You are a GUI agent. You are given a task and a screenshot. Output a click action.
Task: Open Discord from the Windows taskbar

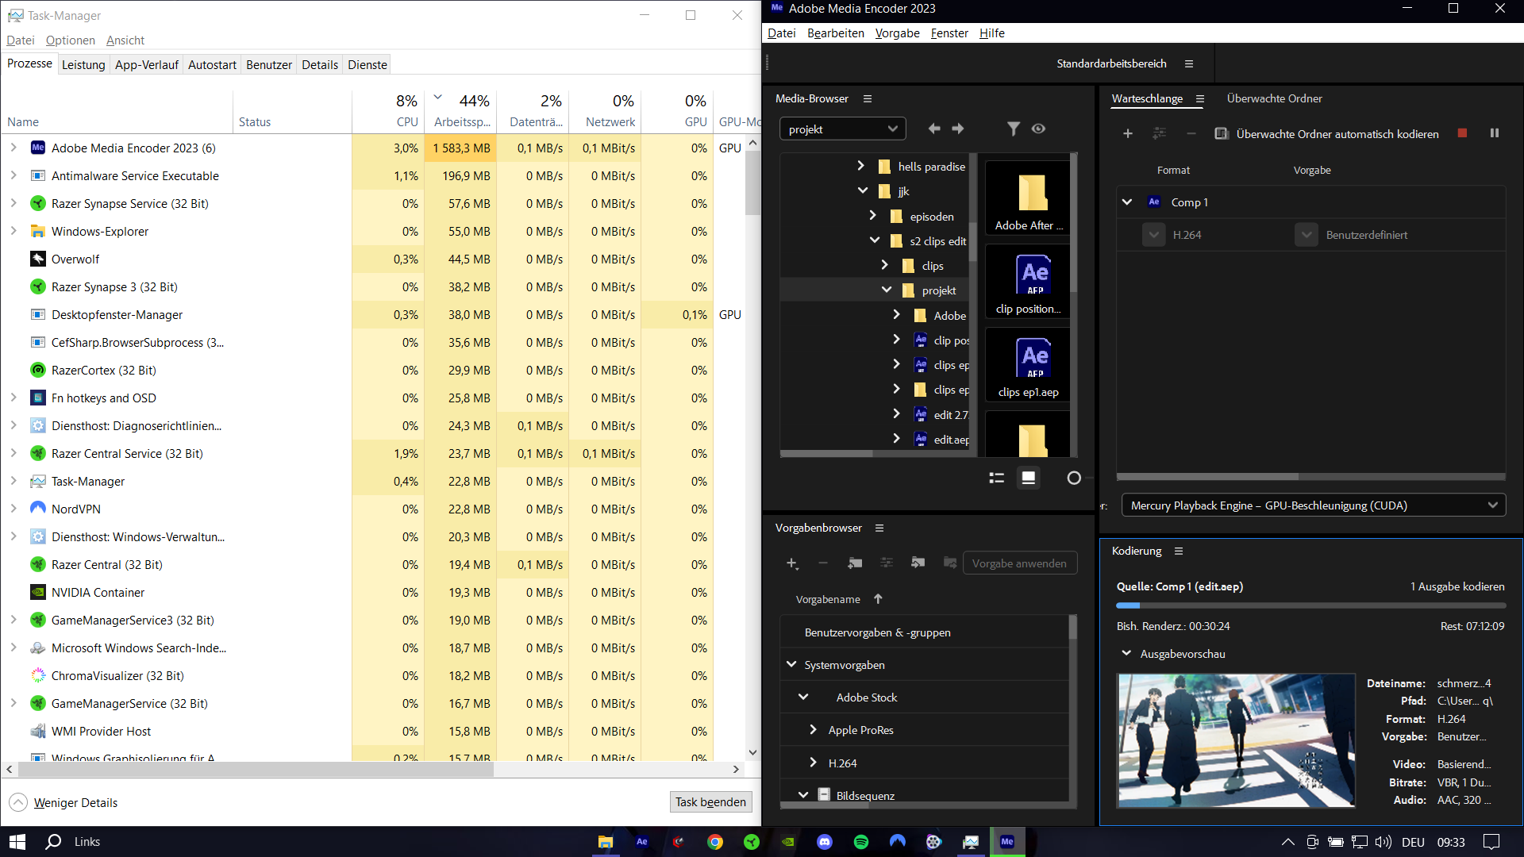click(x=825, y=842)
